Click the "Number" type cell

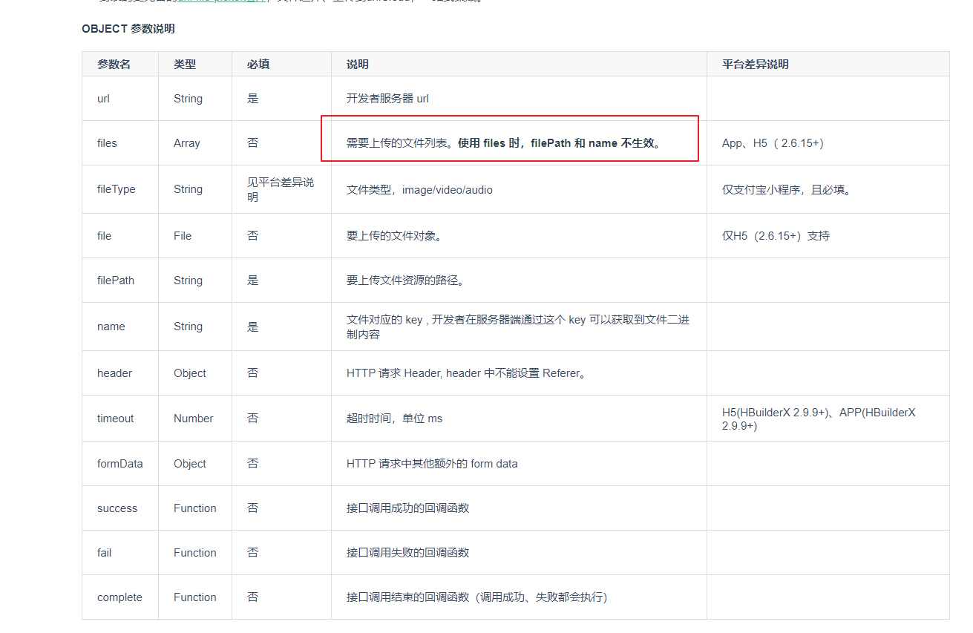click(194, 419)
